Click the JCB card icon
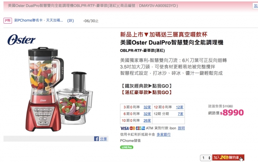Screen dimensions: 258x162 [138, 128]
